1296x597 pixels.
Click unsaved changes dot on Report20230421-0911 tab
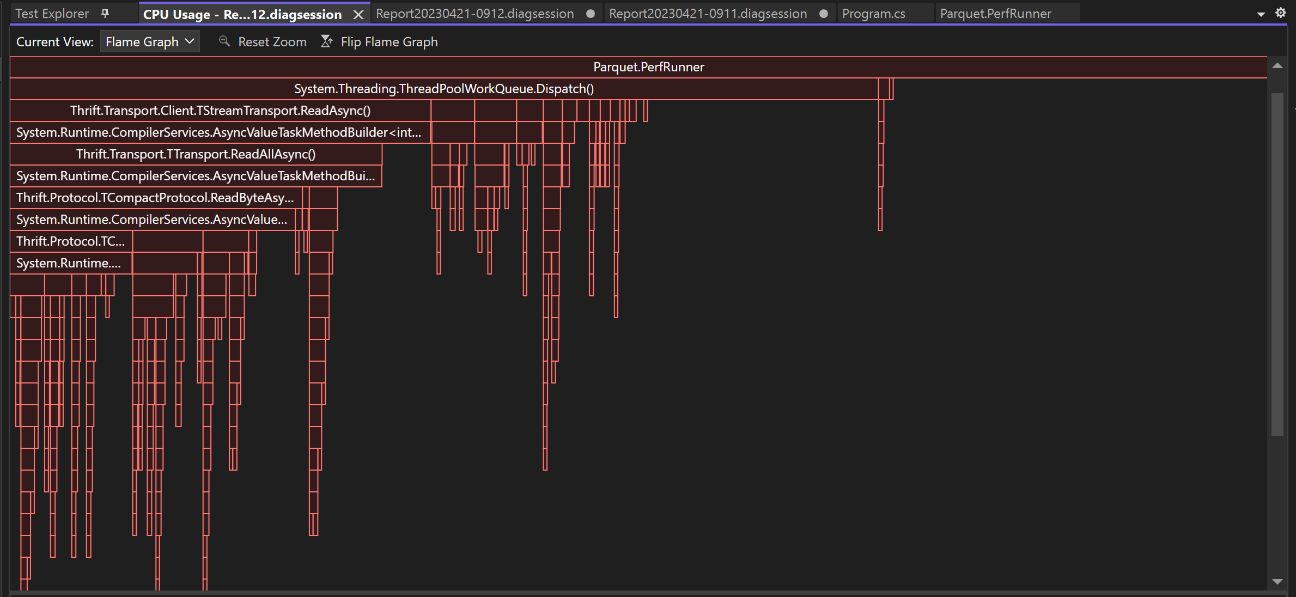click(x=824, y=13)
